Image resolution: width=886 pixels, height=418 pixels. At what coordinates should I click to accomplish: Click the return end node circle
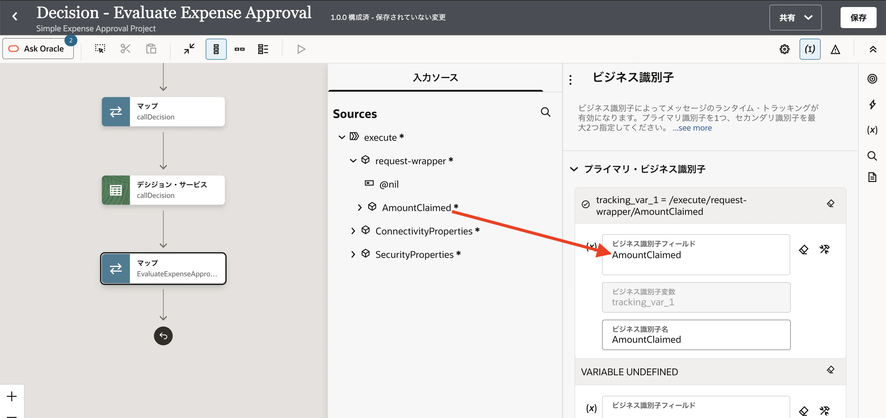tap(163, 336)
